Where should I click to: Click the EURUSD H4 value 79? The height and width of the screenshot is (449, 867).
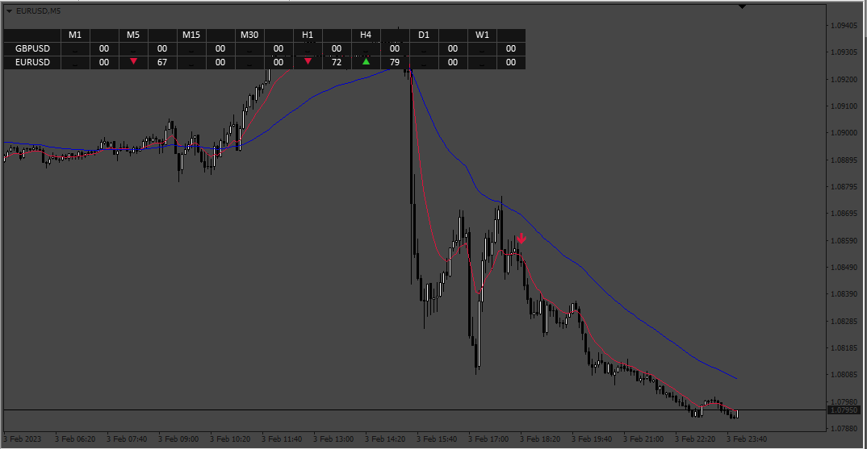(x=394, y=62)
